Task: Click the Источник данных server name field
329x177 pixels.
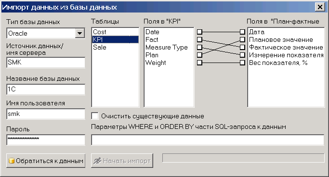Action: (46, 63)
